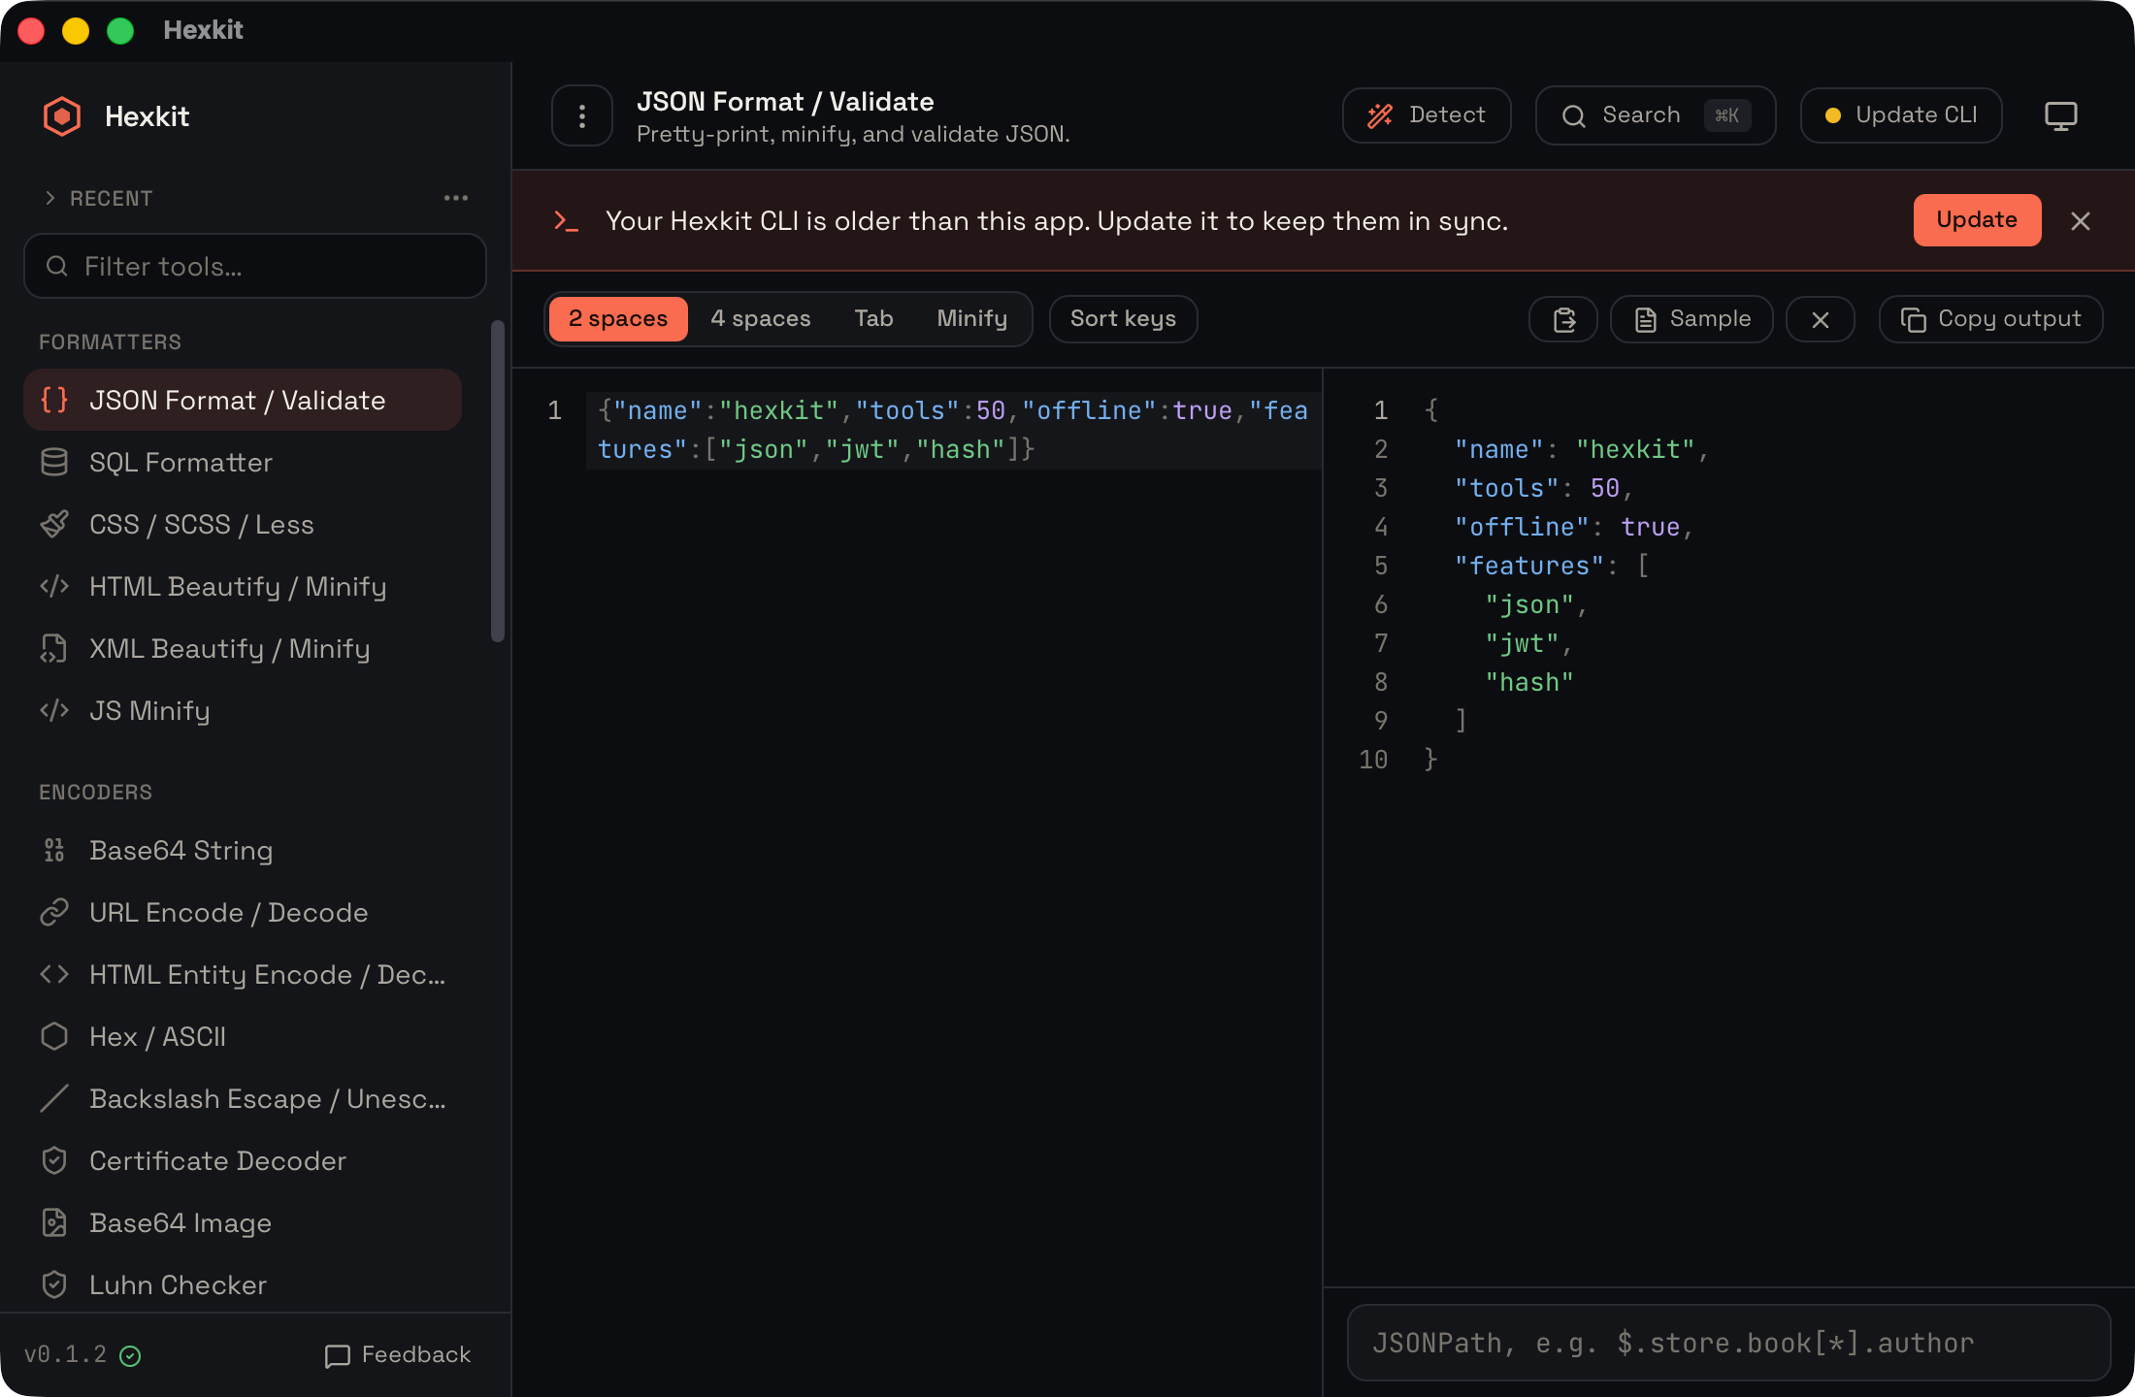Click the Base64 Image file icon
The width and height of the screenshot is (2135, 1397).
point(54,1222)
